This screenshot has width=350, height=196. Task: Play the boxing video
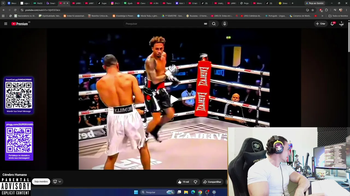(174, 99)
